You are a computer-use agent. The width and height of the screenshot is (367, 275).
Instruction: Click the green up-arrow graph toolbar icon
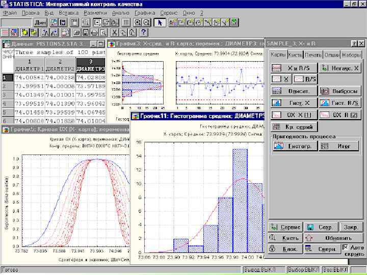coord(234,22)
